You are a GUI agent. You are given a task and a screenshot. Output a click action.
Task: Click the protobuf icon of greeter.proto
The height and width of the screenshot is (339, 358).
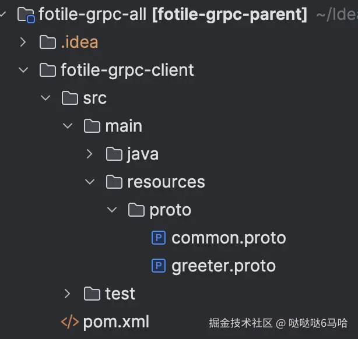[159, 266]
